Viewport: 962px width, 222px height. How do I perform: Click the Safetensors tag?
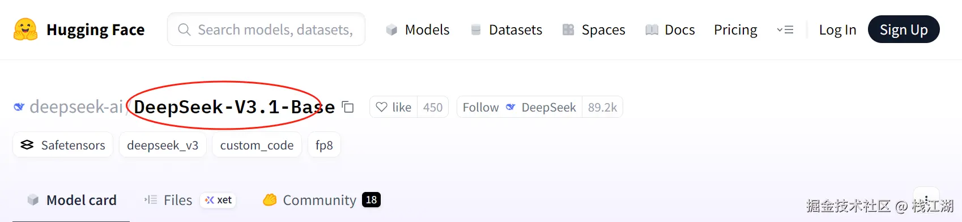click(63, 145)
